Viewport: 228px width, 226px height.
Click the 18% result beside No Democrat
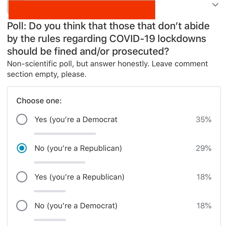[204, 206]
